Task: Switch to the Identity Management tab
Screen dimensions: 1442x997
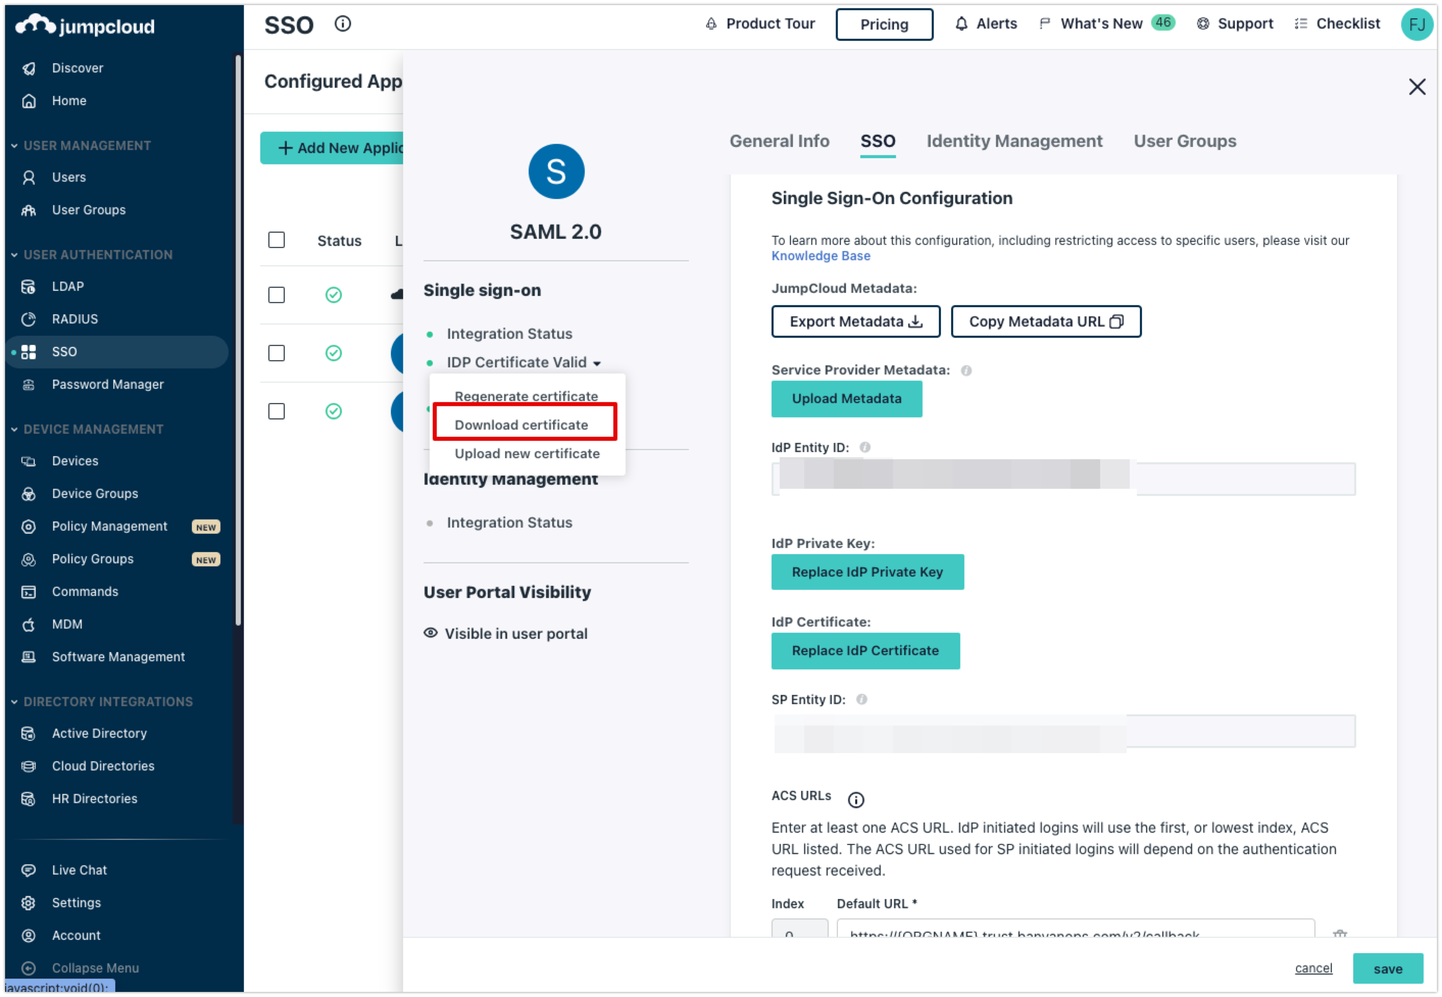Action: [1014, 141]
